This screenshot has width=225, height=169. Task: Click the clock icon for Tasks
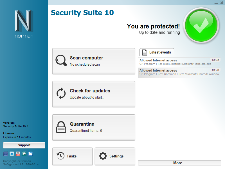(x=60, y=156)
